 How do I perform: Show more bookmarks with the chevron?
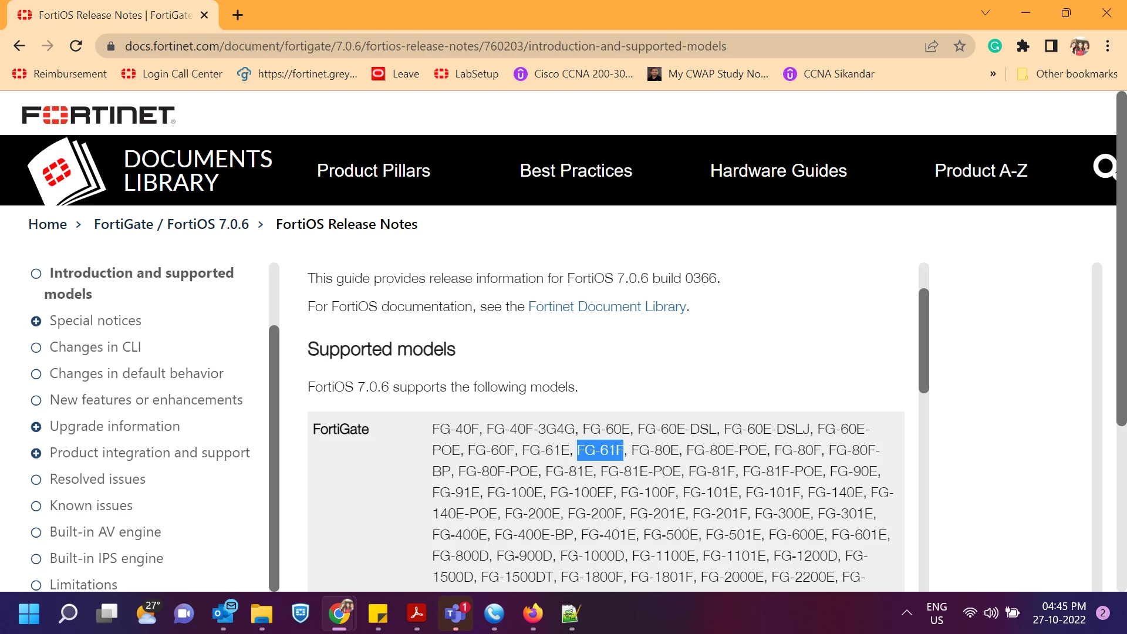coord(993,74)
